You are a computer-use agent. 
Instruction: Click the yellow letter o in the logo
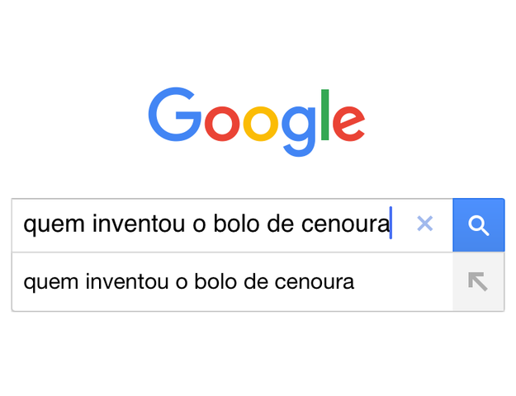(x=261, y=124)
